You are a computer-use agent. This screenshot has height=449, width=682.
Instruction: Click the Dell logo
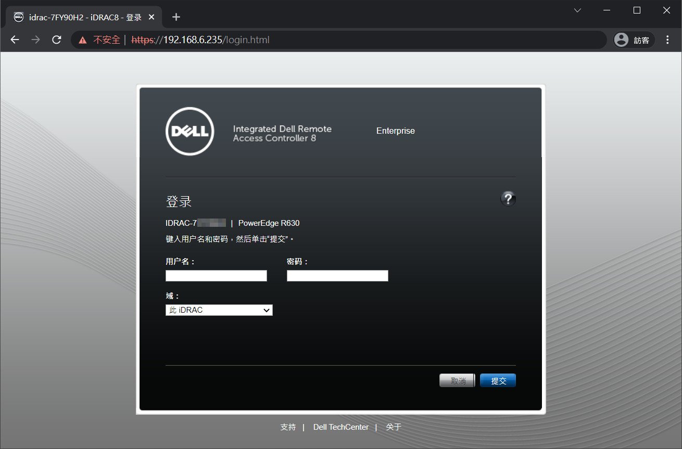190,131
